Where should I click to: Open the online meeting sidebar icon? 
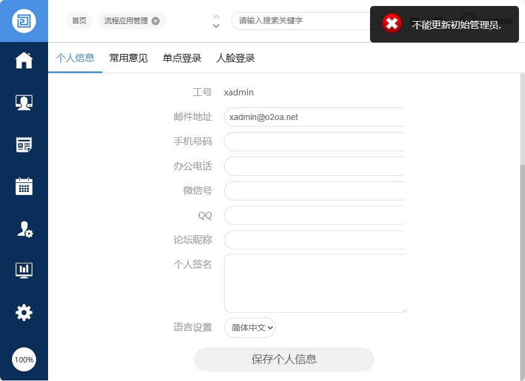(x=24, y=103)
